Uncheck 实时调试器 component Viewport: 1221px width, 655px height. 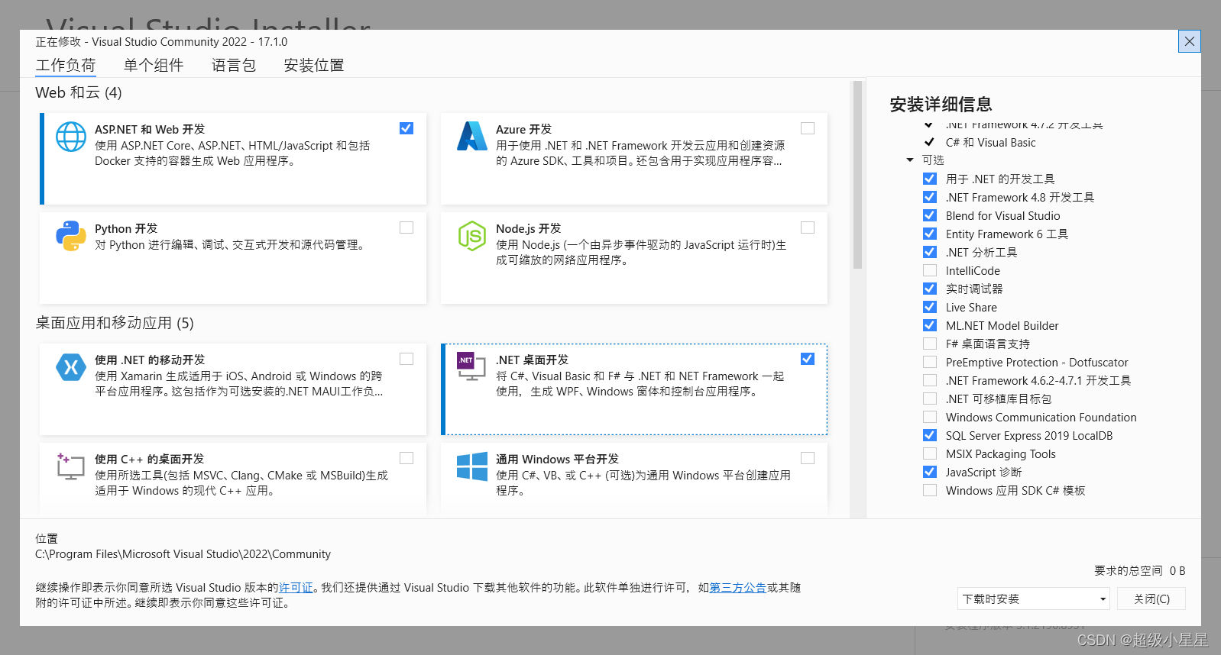[930, 289]
